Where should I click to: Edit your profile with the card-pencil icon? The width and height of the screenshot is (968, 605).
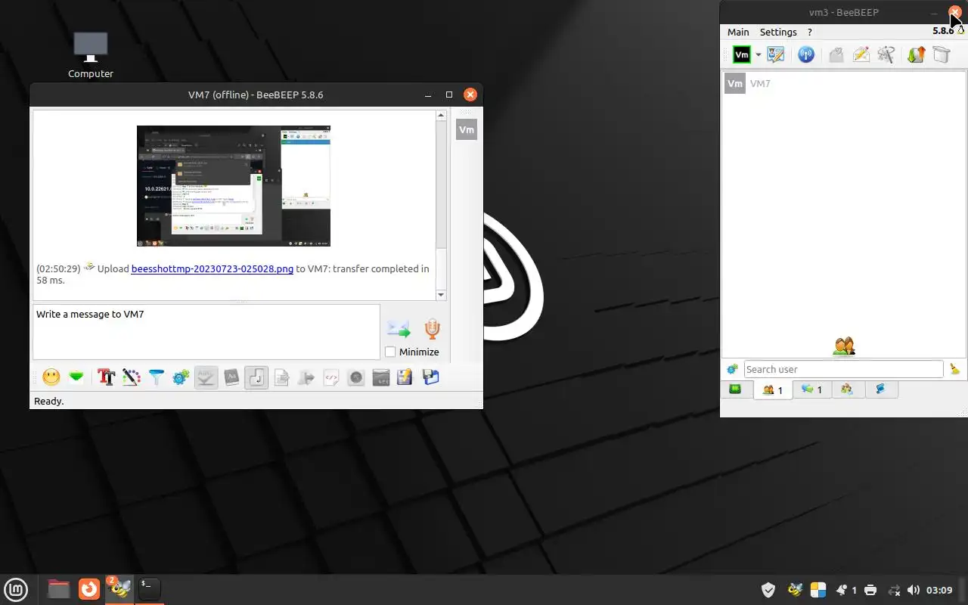776,54
